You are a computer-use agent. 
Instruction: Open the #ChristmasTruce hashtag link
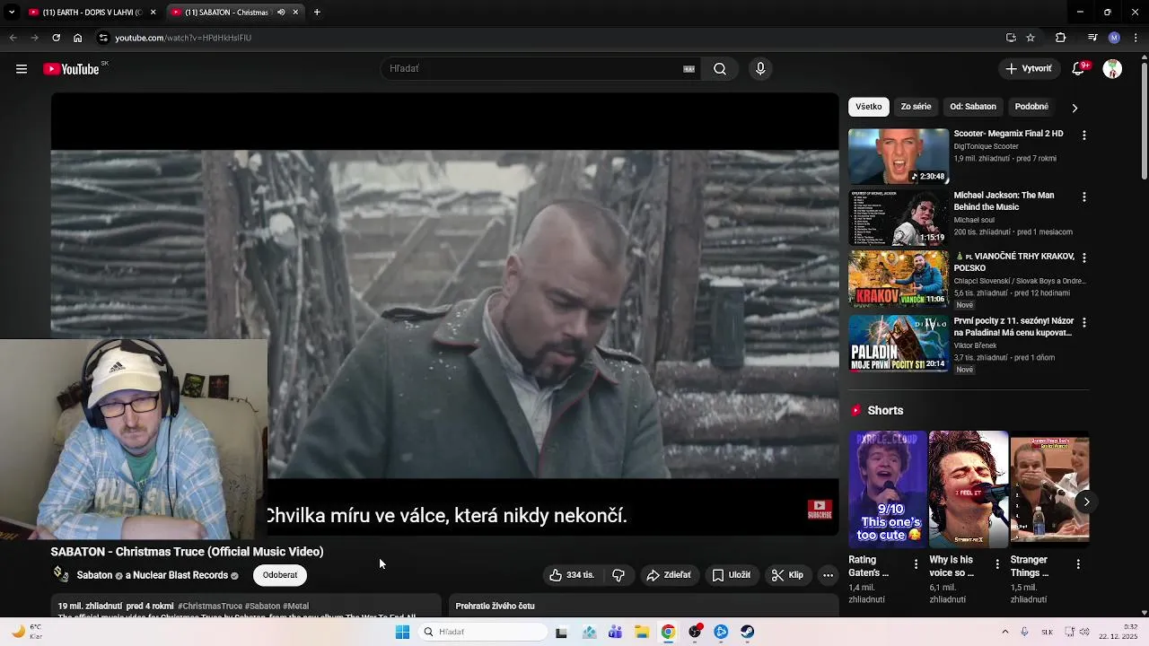click(x=210, y=607)
